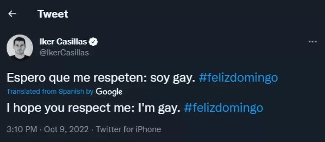Click the word 'iPhone' in the tweet footer
The width and height of the screenshot is (325, 142).
pos(148,129)
